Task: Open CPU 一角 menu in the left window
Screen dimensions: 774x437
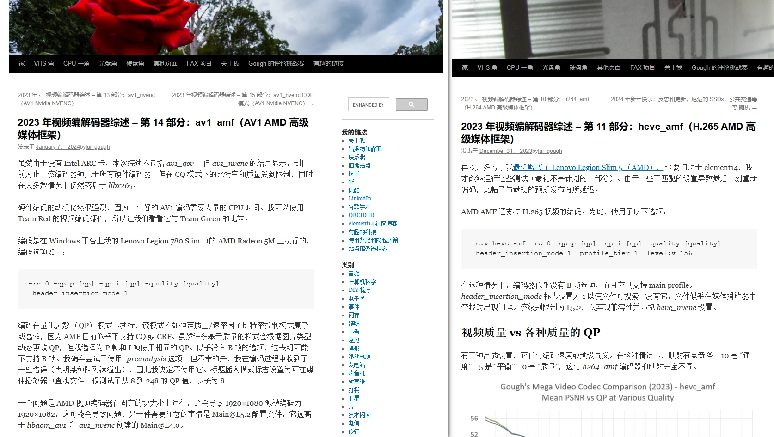Action: (76, 63)
